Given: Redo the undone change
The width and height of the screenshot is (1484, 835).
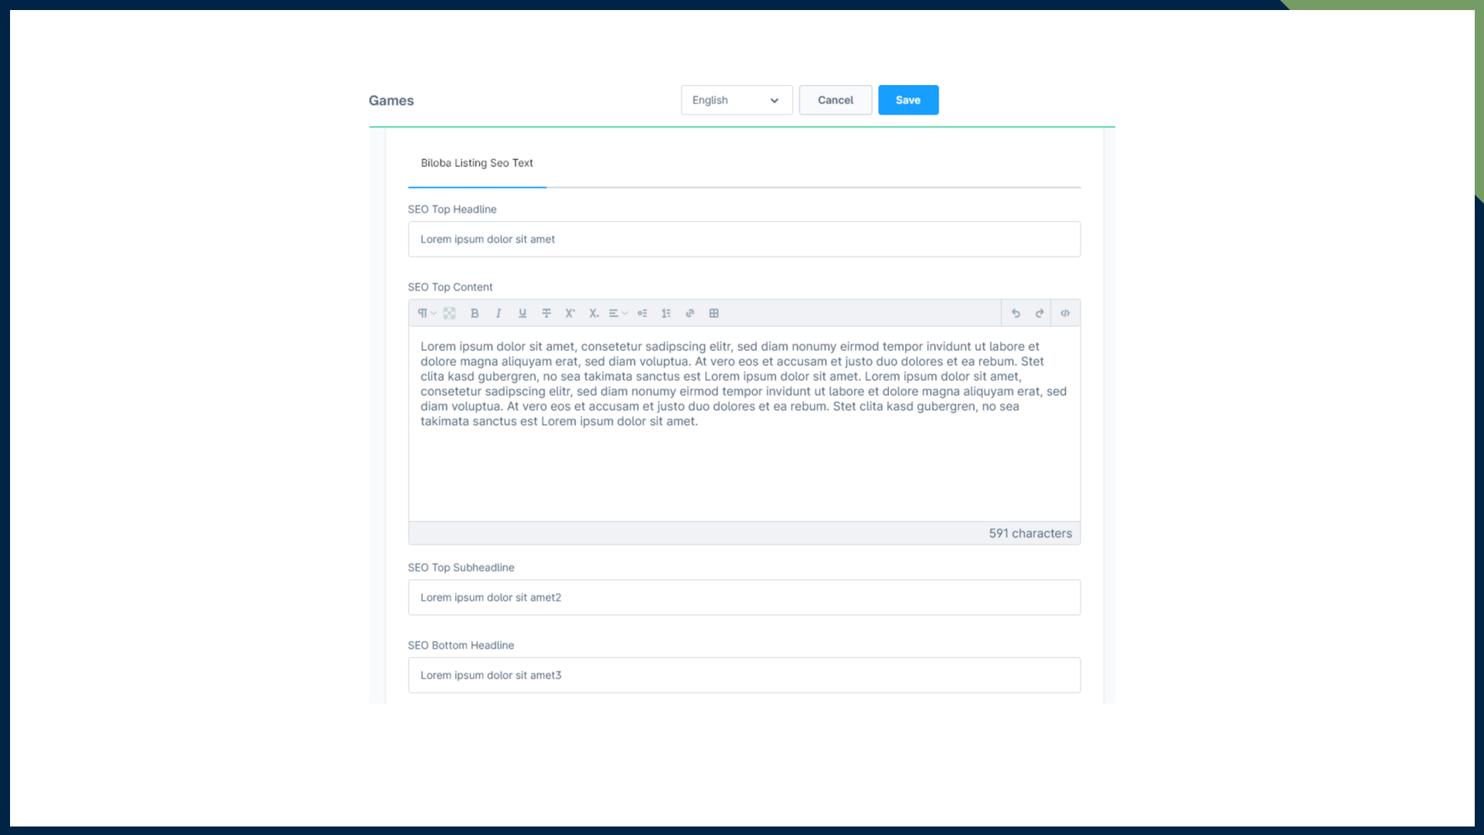Looking at the screenshot, I should [1040, 313].
